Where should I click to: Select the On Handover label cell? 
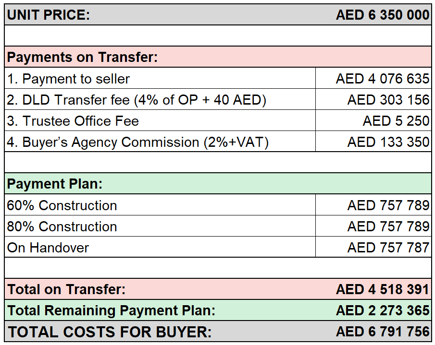coord(160,247)
